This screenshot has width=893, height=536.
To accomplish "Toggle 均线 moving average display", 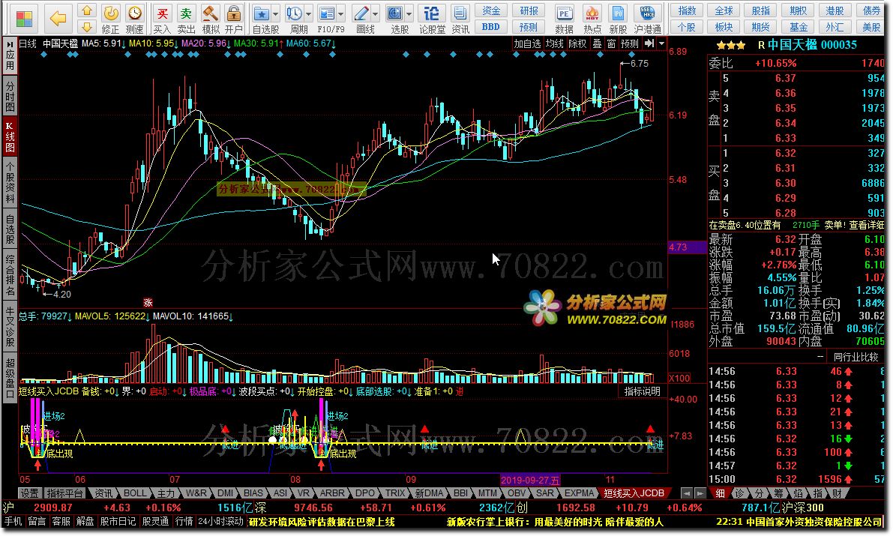I will (x=554, y=43).
